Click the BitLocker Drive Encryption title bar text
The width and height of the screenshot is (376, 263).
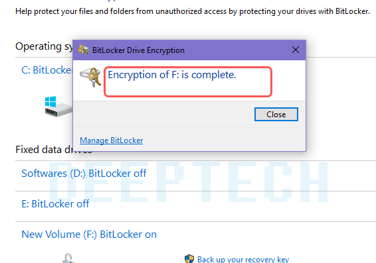(x=138, y=50)
